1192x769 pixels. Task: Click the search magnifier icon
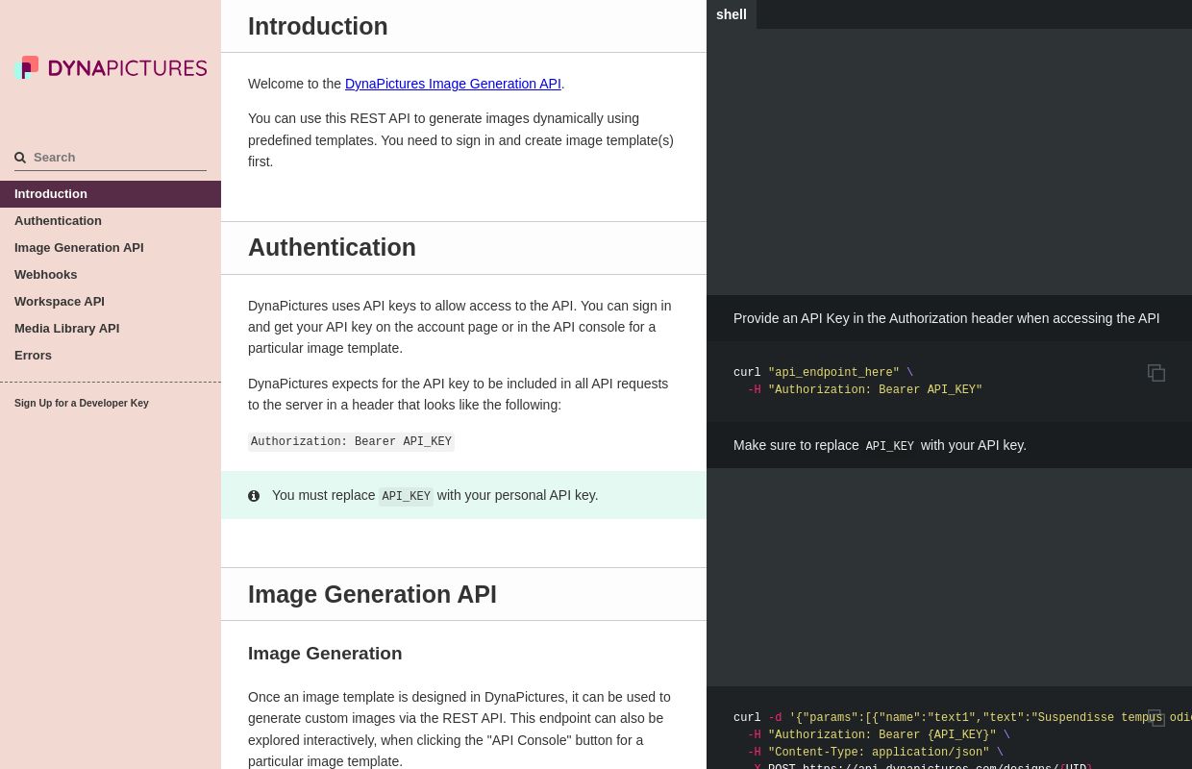[x=20, y=158]
